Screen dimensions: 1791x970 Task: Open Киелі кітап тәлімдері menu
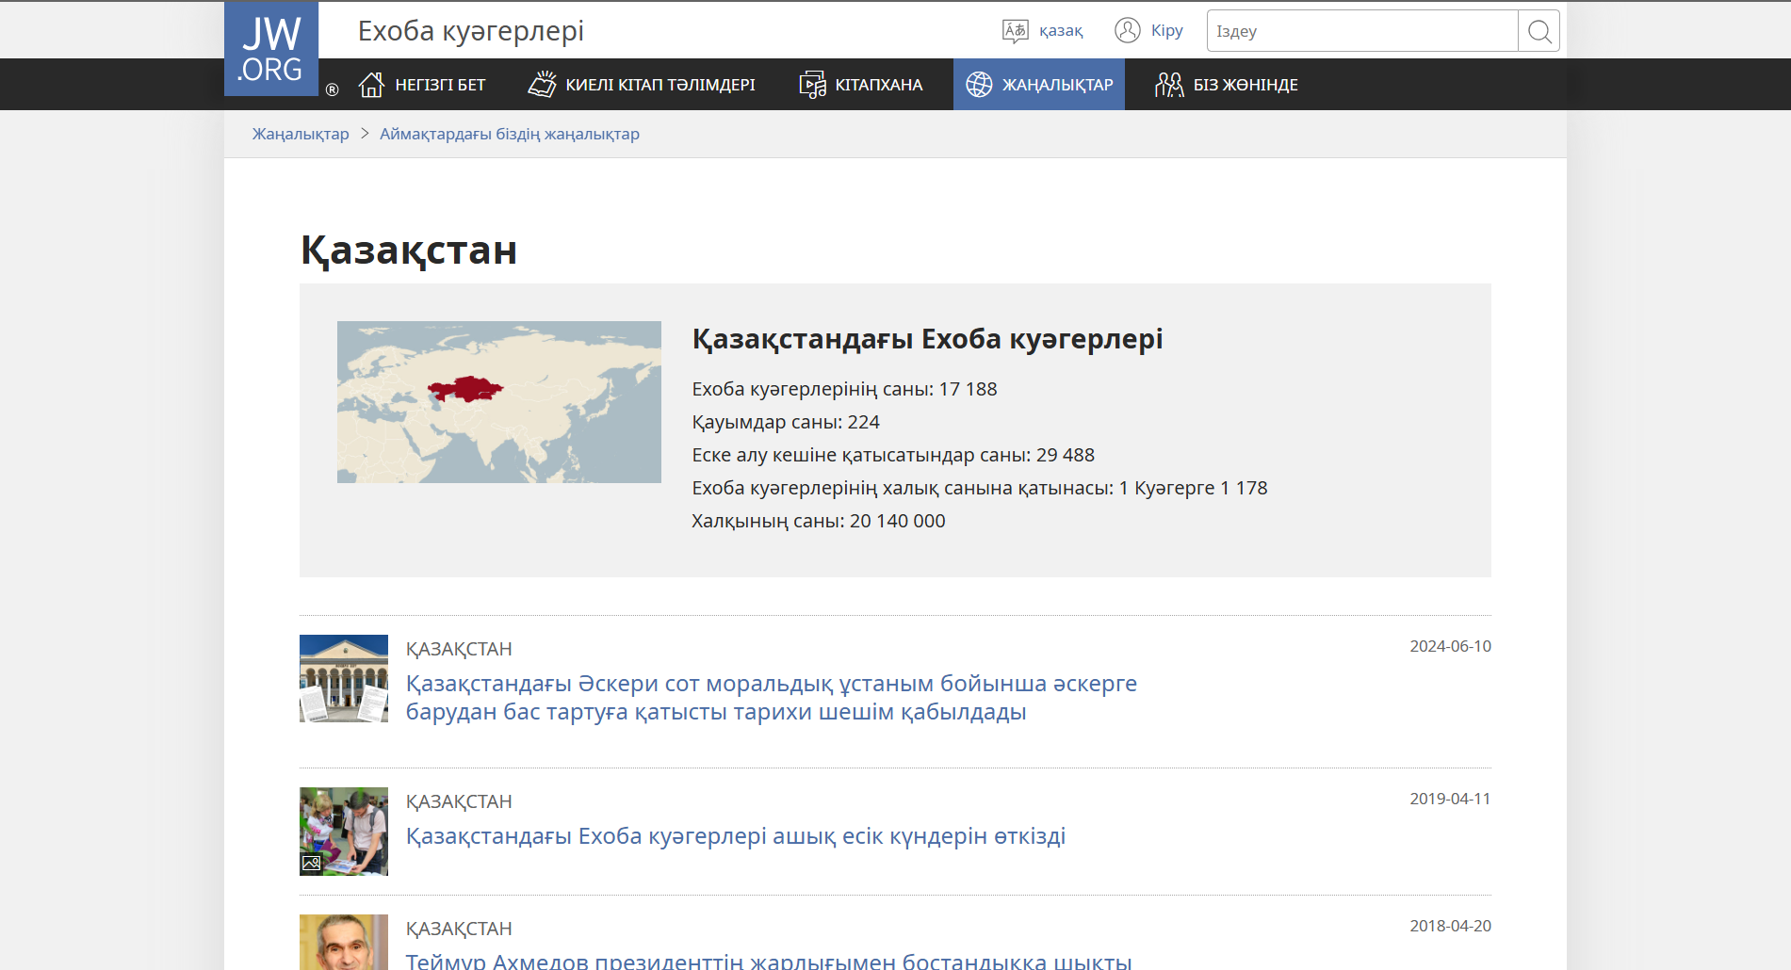tap(659, 85)
